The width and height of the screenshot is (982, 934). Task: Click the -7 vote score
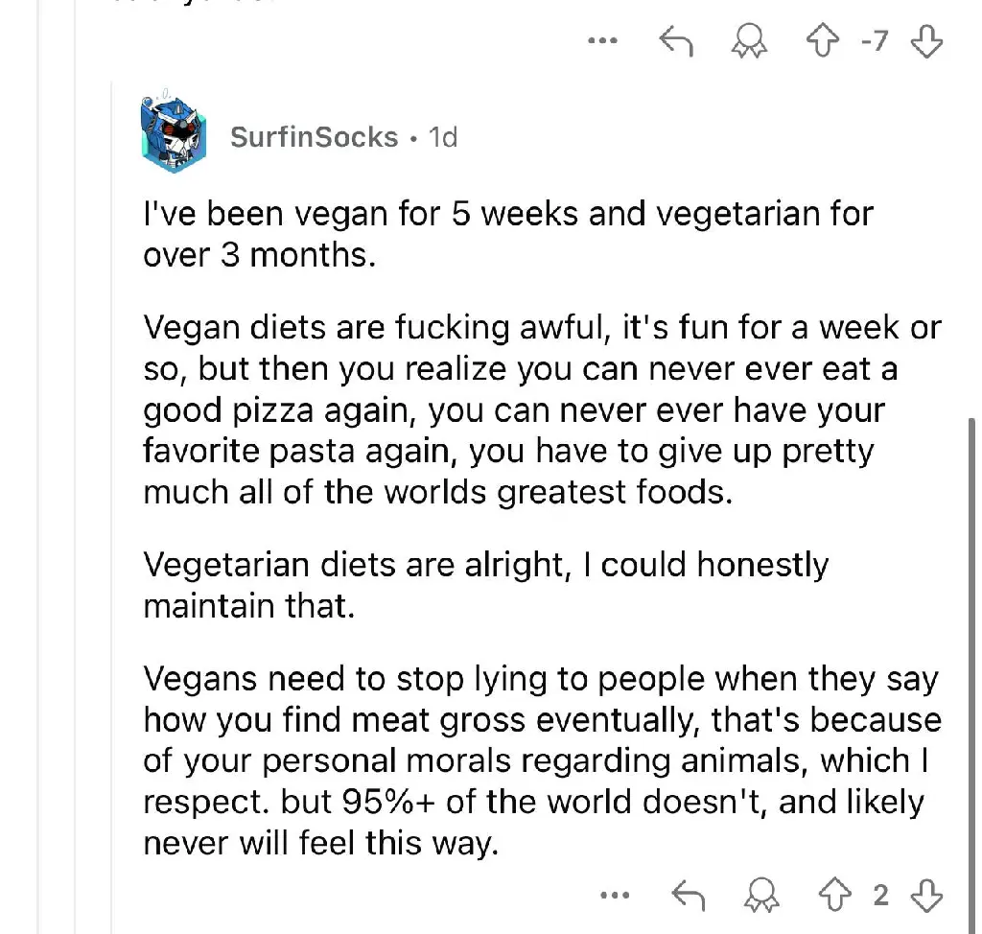point(875,40)
